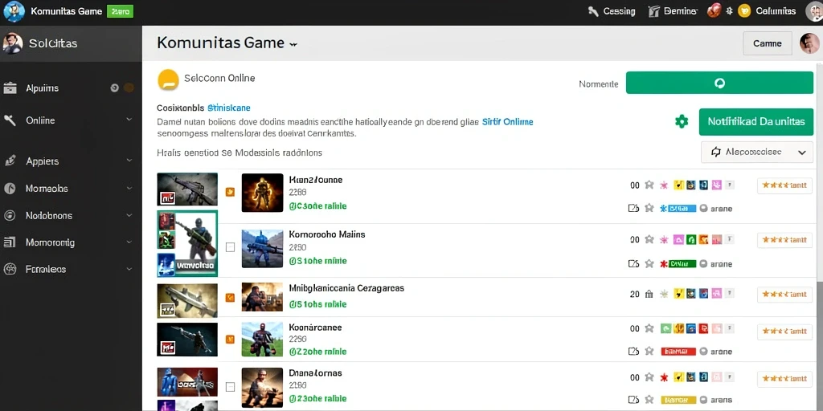Toggle the checkbox in the Komorooho Malins row
Image resolution: width=823 pixels, height=411 pixels.
pos(230,247)
